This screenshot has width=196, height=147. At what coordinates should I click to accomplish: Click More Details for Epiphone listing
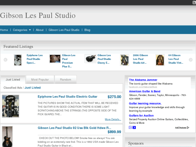(x=113, y=119)
